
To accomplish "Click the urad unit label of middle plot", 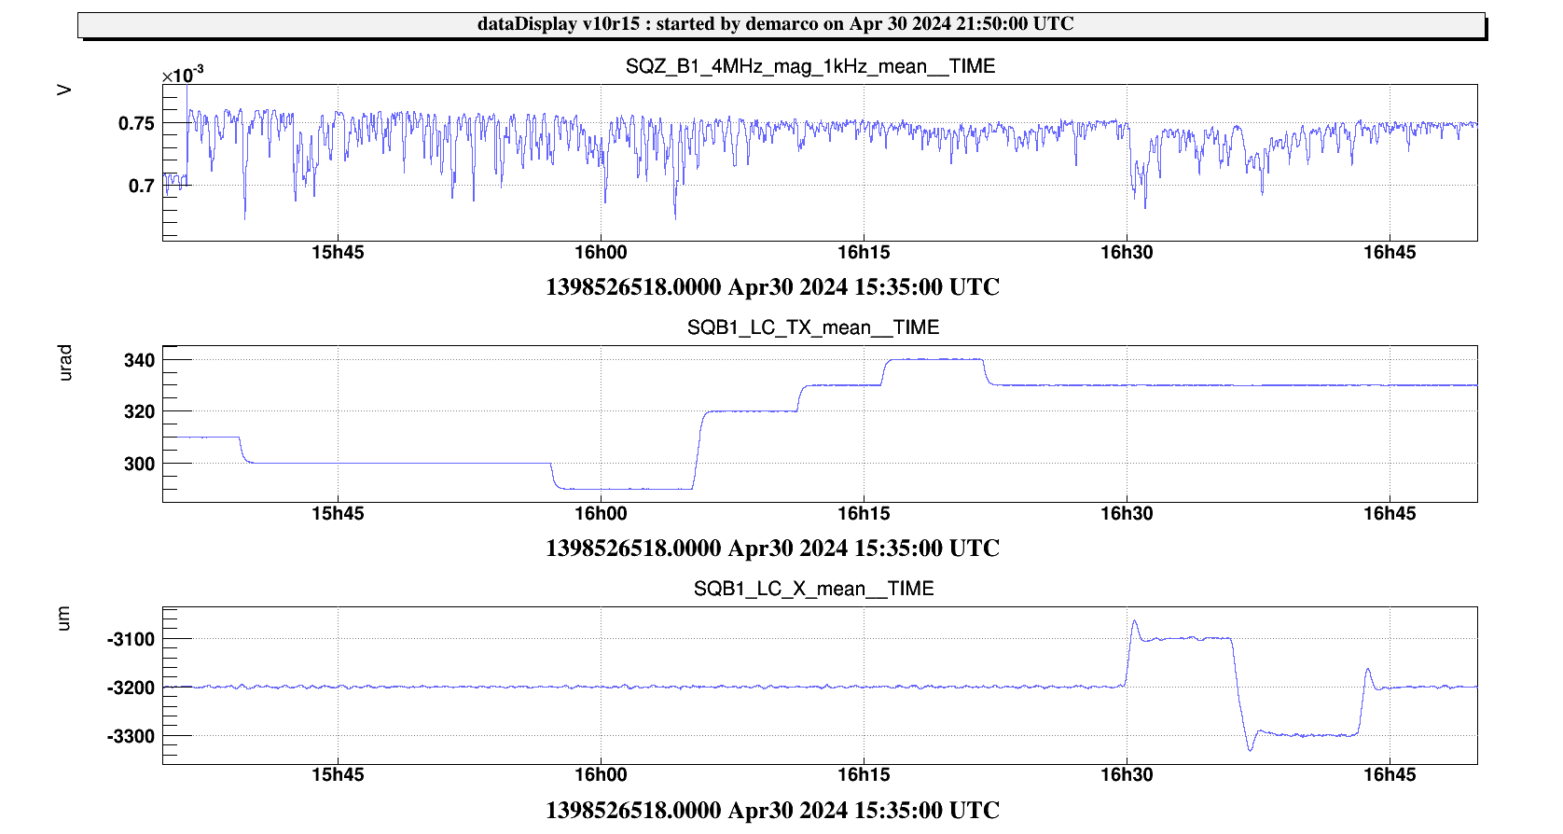I will click(64, 363).
